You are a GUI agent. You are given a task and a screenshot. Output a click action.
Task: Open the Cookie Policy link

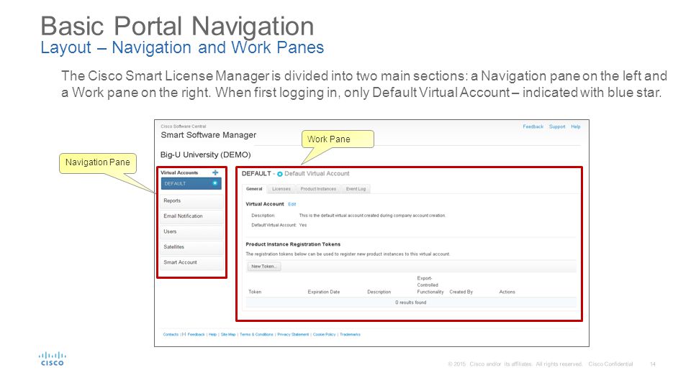325,334
